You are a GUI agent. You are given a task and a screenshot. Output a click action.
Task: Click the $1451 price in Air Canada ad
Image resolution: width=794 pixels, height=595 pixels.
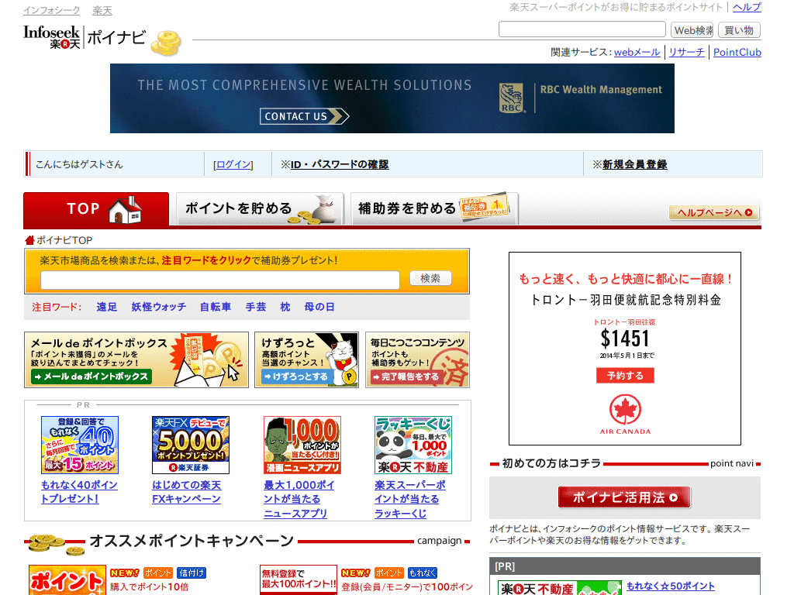point(624,339)
